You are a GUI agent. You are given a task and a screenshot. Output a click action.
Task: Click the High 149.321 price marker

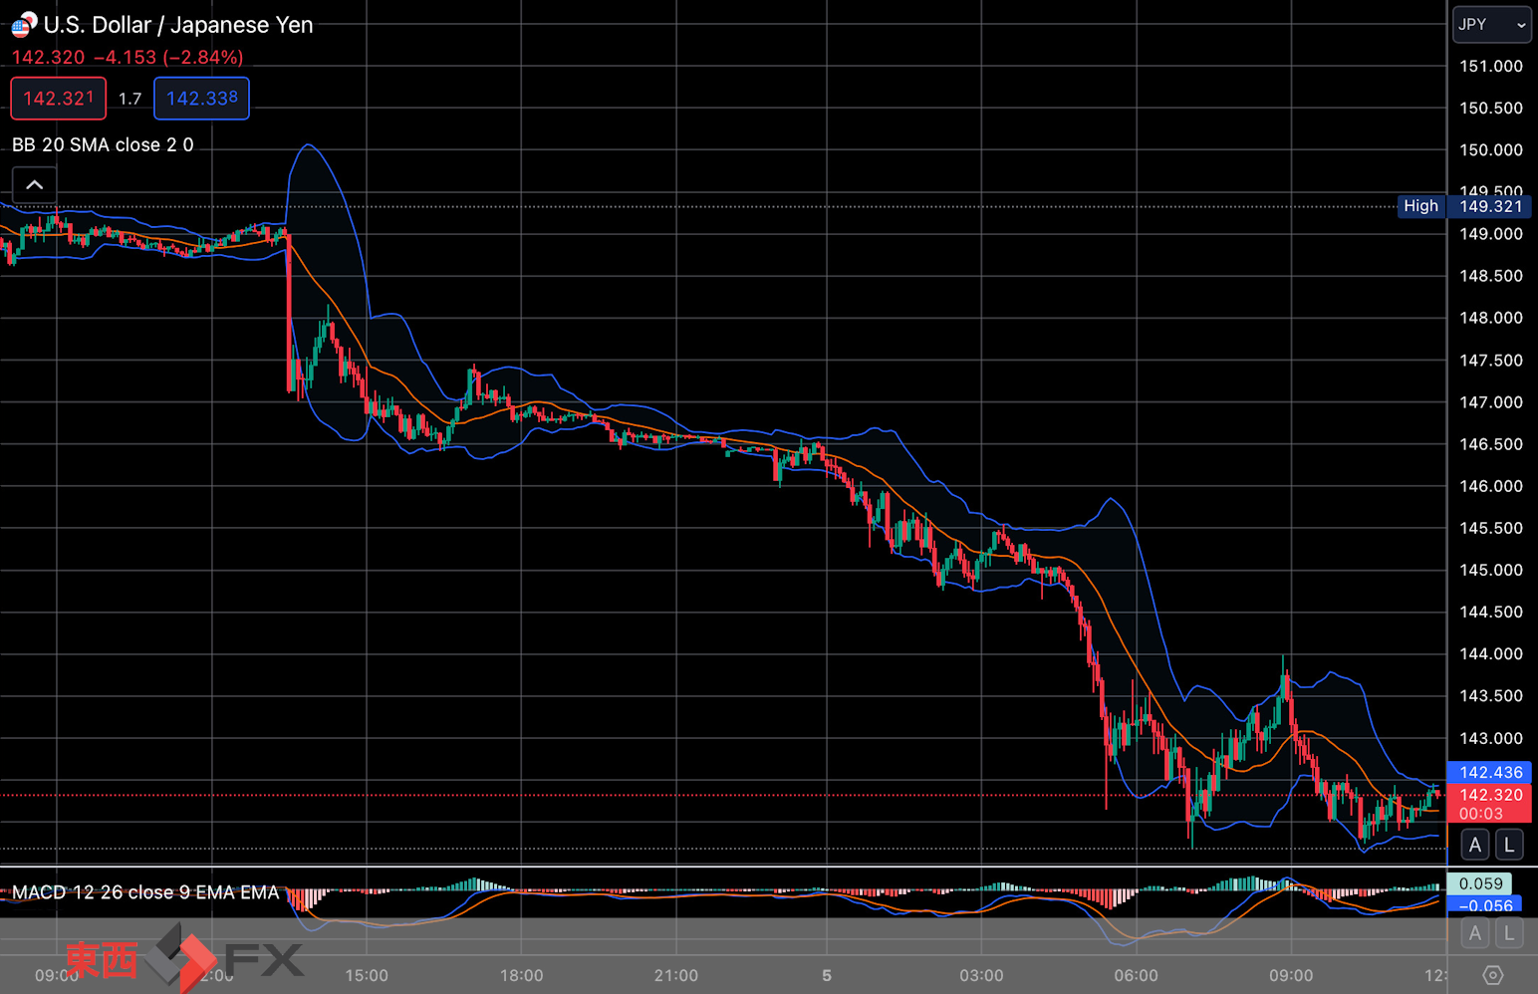(1464, 206)
